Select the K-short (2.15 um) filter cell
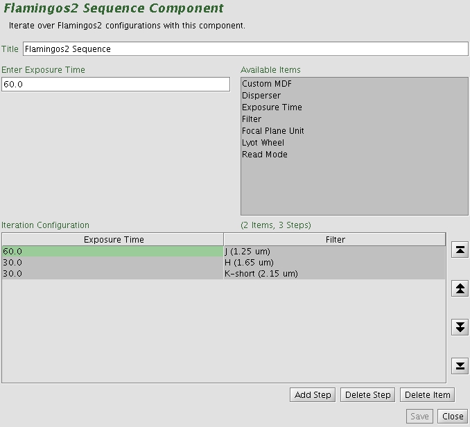470x427 pixels. pyautogui.click(x=335, y=273)
